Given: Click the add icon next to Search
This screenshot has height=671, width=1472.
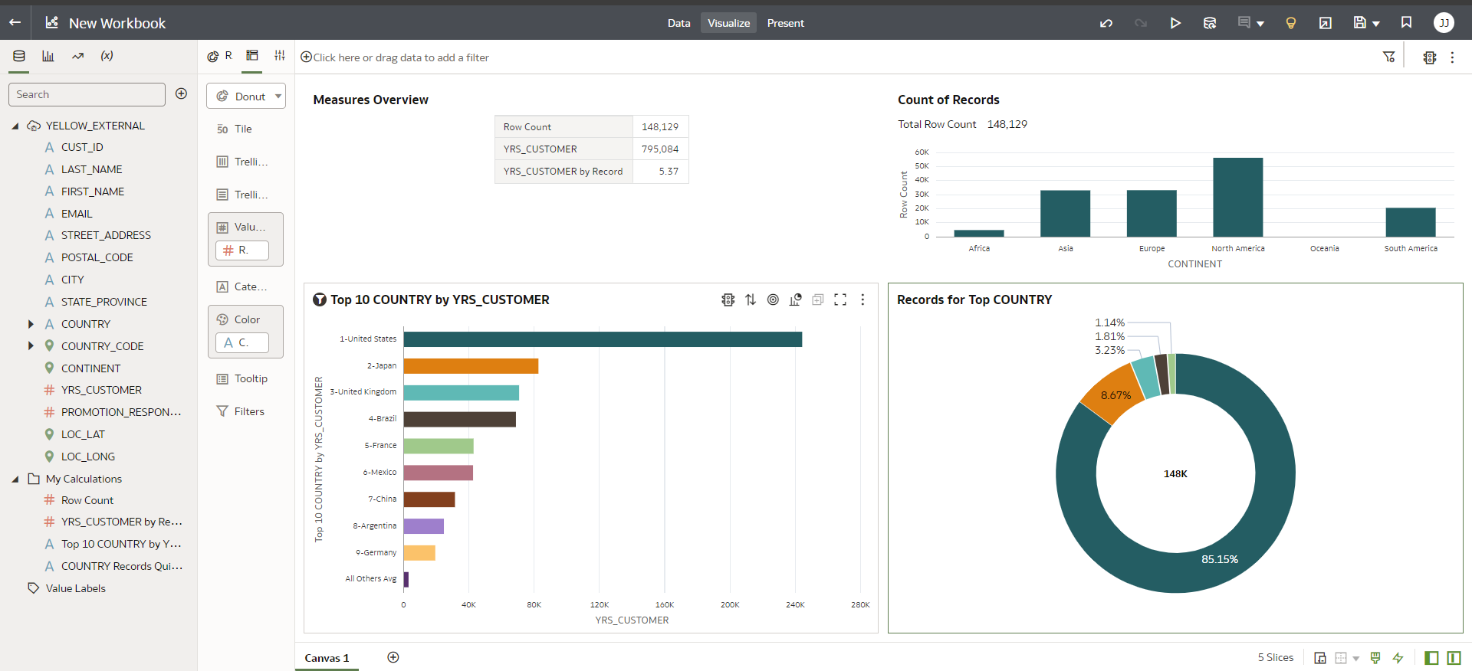Looking at the screenshot, I should (182, 93).
